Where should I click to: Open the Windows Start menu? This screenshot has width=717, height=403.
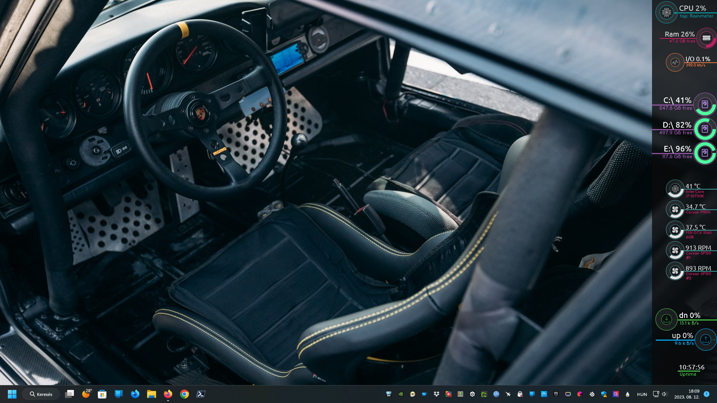tap(12, 394)
